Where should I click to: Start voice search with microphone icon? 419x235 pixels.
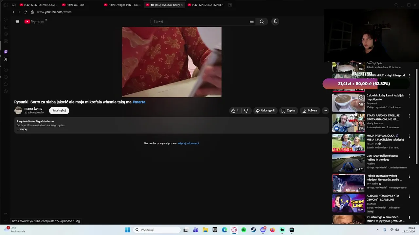coord(275,22)
